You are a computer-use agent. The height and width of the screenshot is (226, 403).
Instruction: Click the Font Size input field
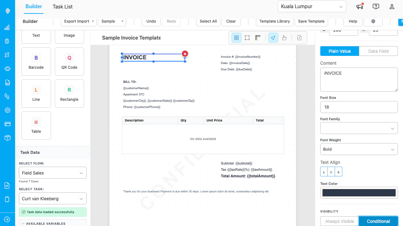(359, 107)
